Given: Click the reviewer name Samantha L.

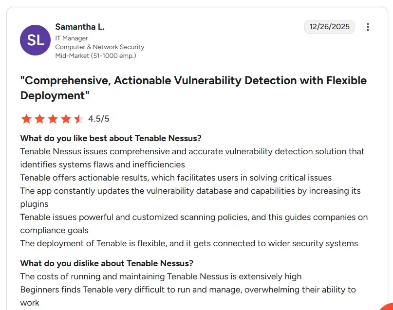Looking at the screenshot, I should [x=79, y=27].
